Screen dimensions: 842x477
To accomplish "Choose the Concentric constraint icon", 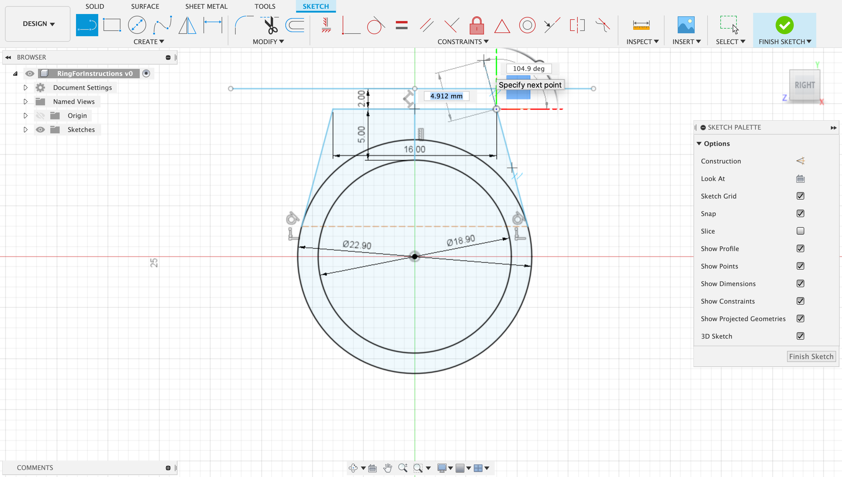I will [x=527, y=25].
